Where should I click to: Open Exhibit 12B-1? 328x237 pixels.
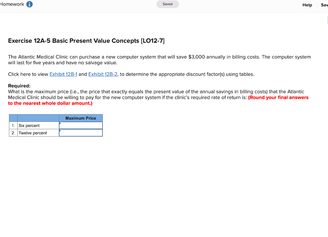63,74
